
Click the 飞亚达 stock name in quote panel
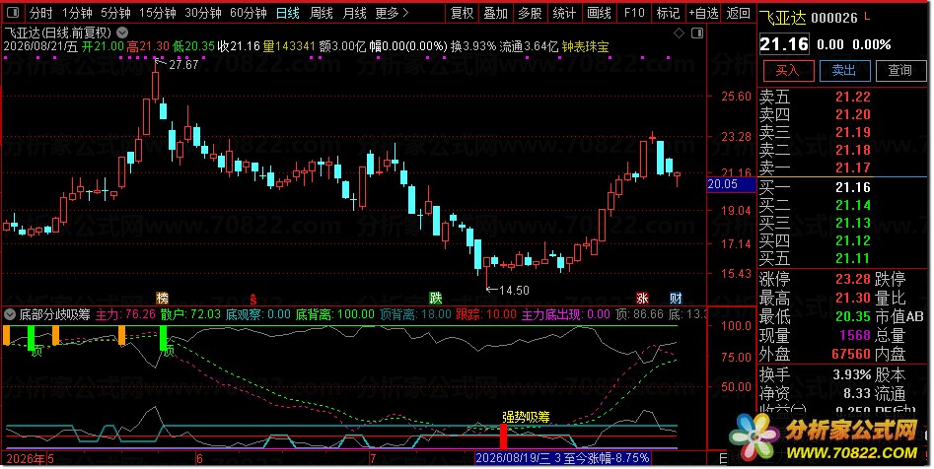tap(782, 18)
